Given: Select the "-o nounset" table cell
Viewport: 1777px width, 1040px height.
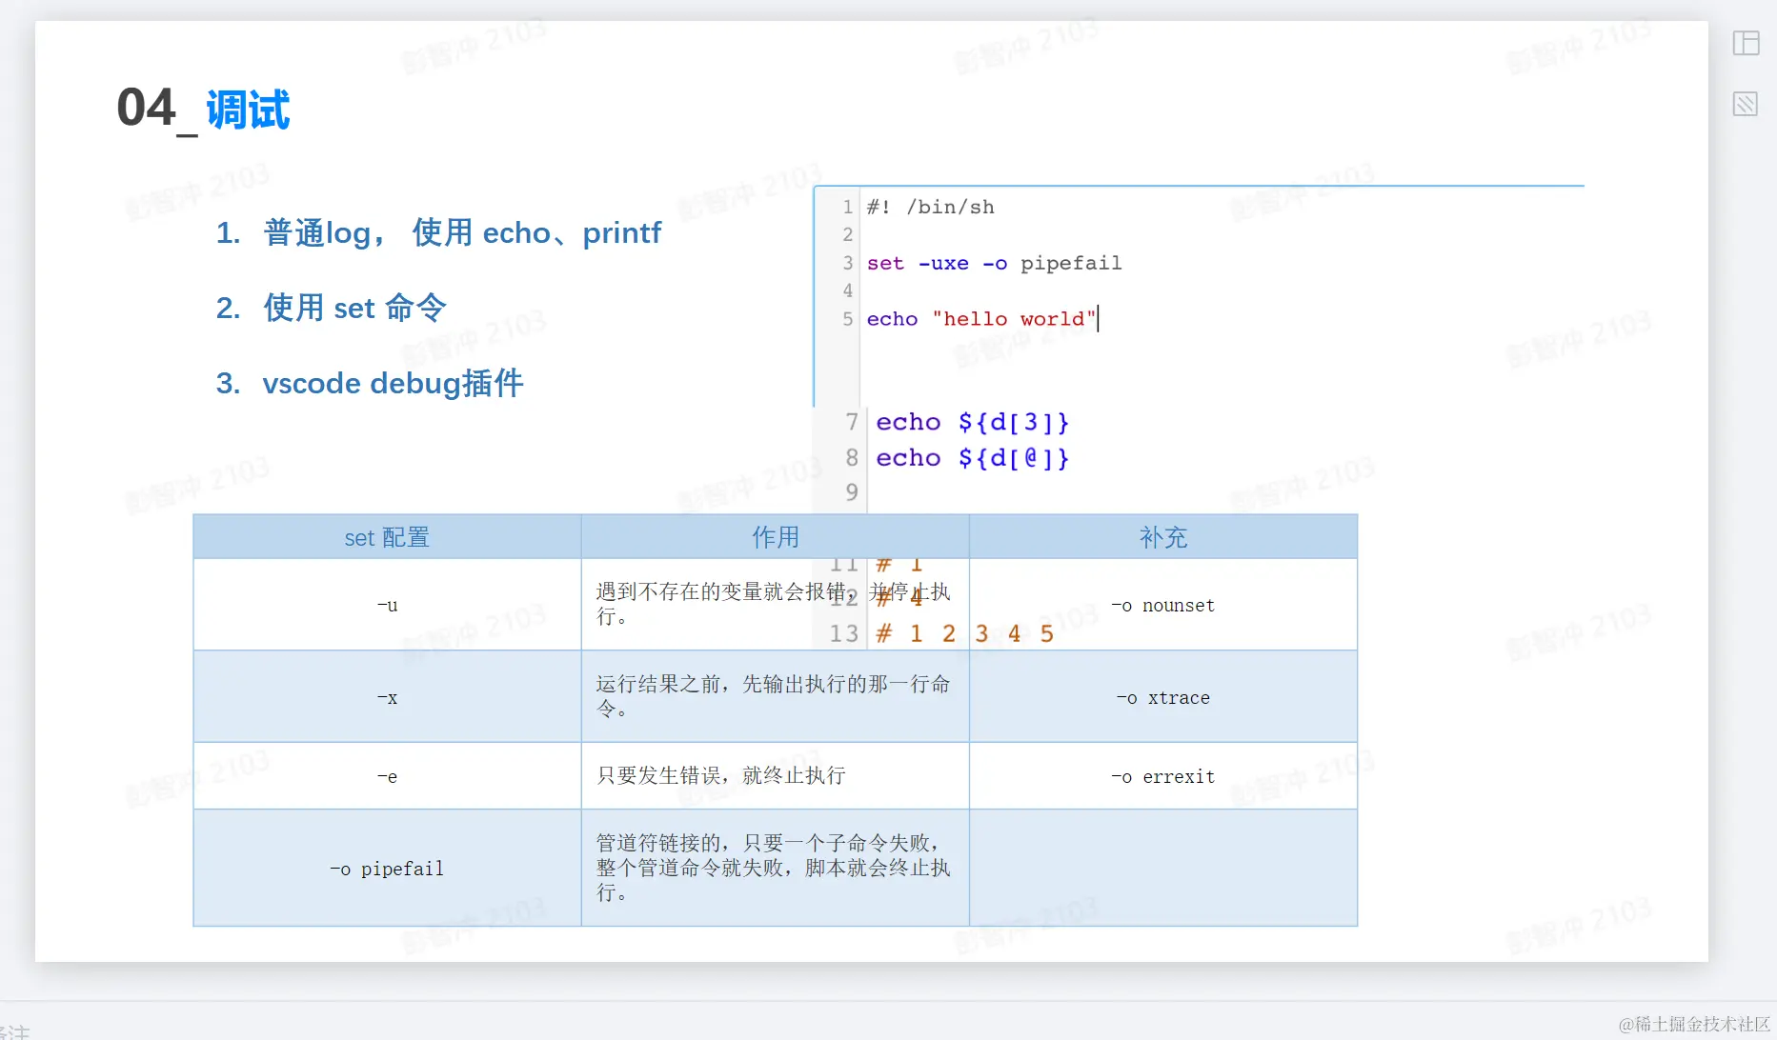Looking at the screenshot, I should click(x=1163, y=605).
